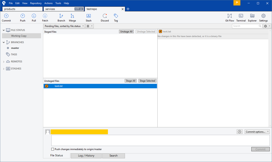Open the Tools menu

click(58, 3)
